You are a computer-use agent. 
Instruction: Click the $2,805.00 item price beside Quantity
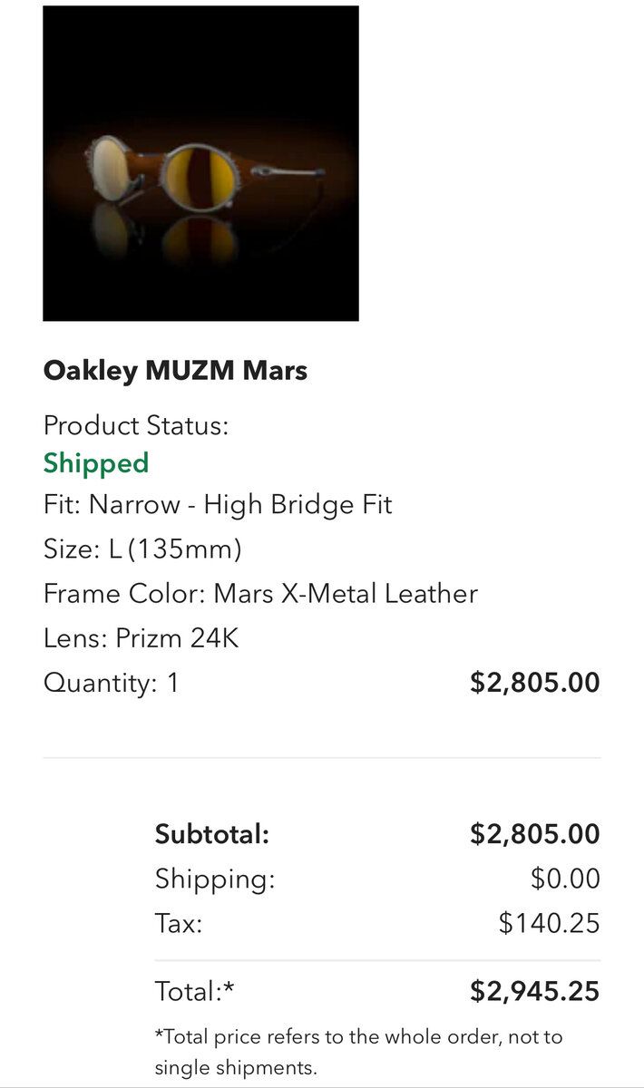tap(534, 683)
